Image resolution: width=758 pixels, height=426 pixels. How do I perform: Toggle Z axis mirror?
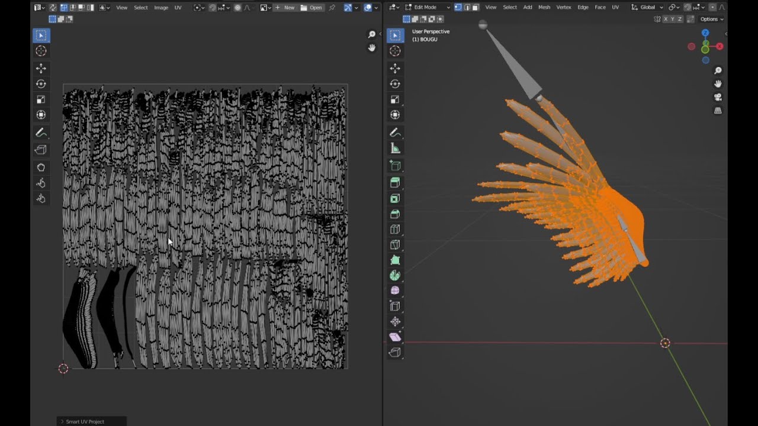[679, 19]
